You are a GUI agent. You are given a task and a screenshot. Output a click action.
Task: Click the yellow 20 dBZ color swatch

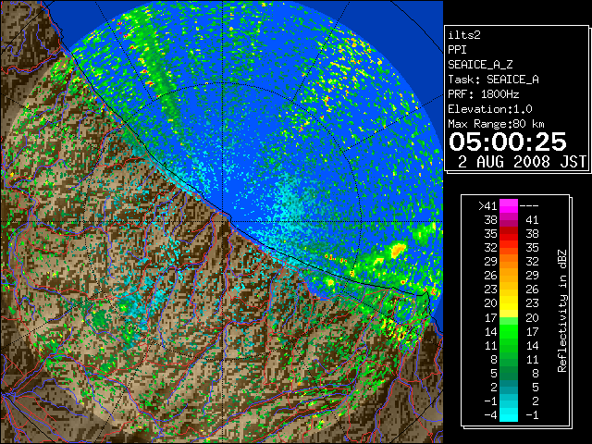[509, 303]
